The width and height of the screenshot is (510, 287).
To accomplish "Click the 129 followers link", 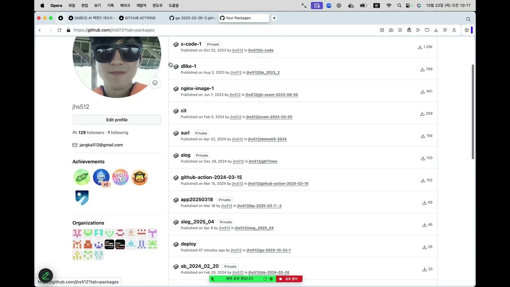I will tap(91, 132).
